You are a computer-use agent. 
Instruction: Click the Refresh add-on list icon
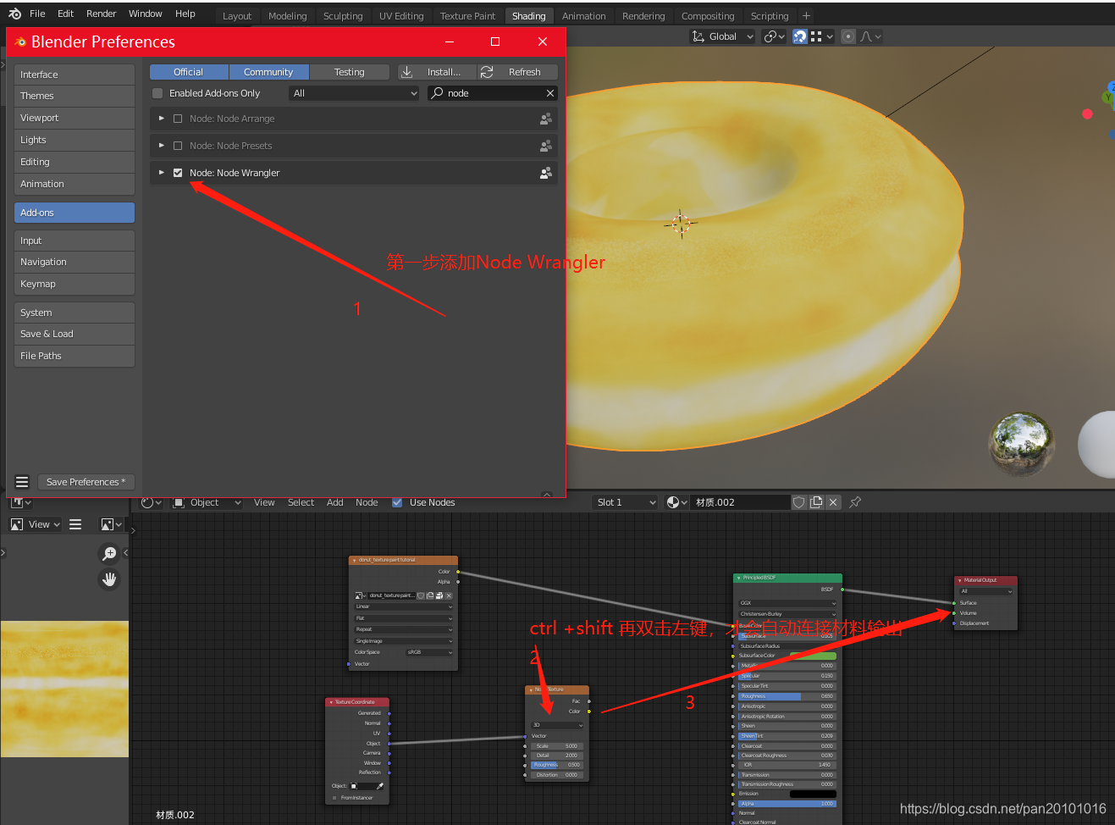point(487,72)
